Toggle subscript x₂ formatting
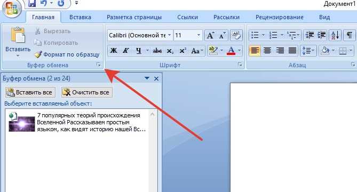The width and height of the screenshot is (357, 192). pos(170,51)
